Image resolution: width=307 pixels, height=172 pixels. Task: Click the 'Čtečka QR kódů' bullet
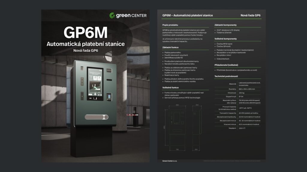[x=223, y=46]
